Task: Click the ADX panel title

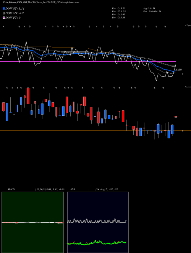Action: (x=73, y=189)
